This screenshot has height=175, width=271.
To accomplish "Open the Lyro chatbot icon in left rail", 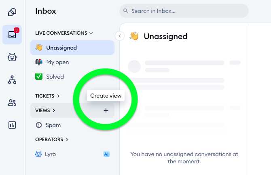I will click(12, 57).
